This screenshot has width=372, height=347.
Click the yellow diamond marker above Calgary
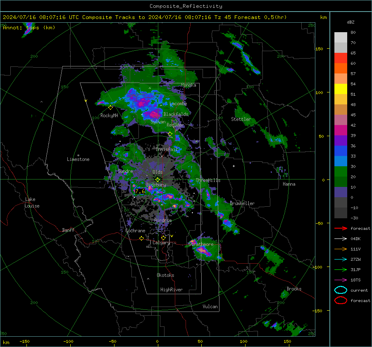[x=163, y=238]
